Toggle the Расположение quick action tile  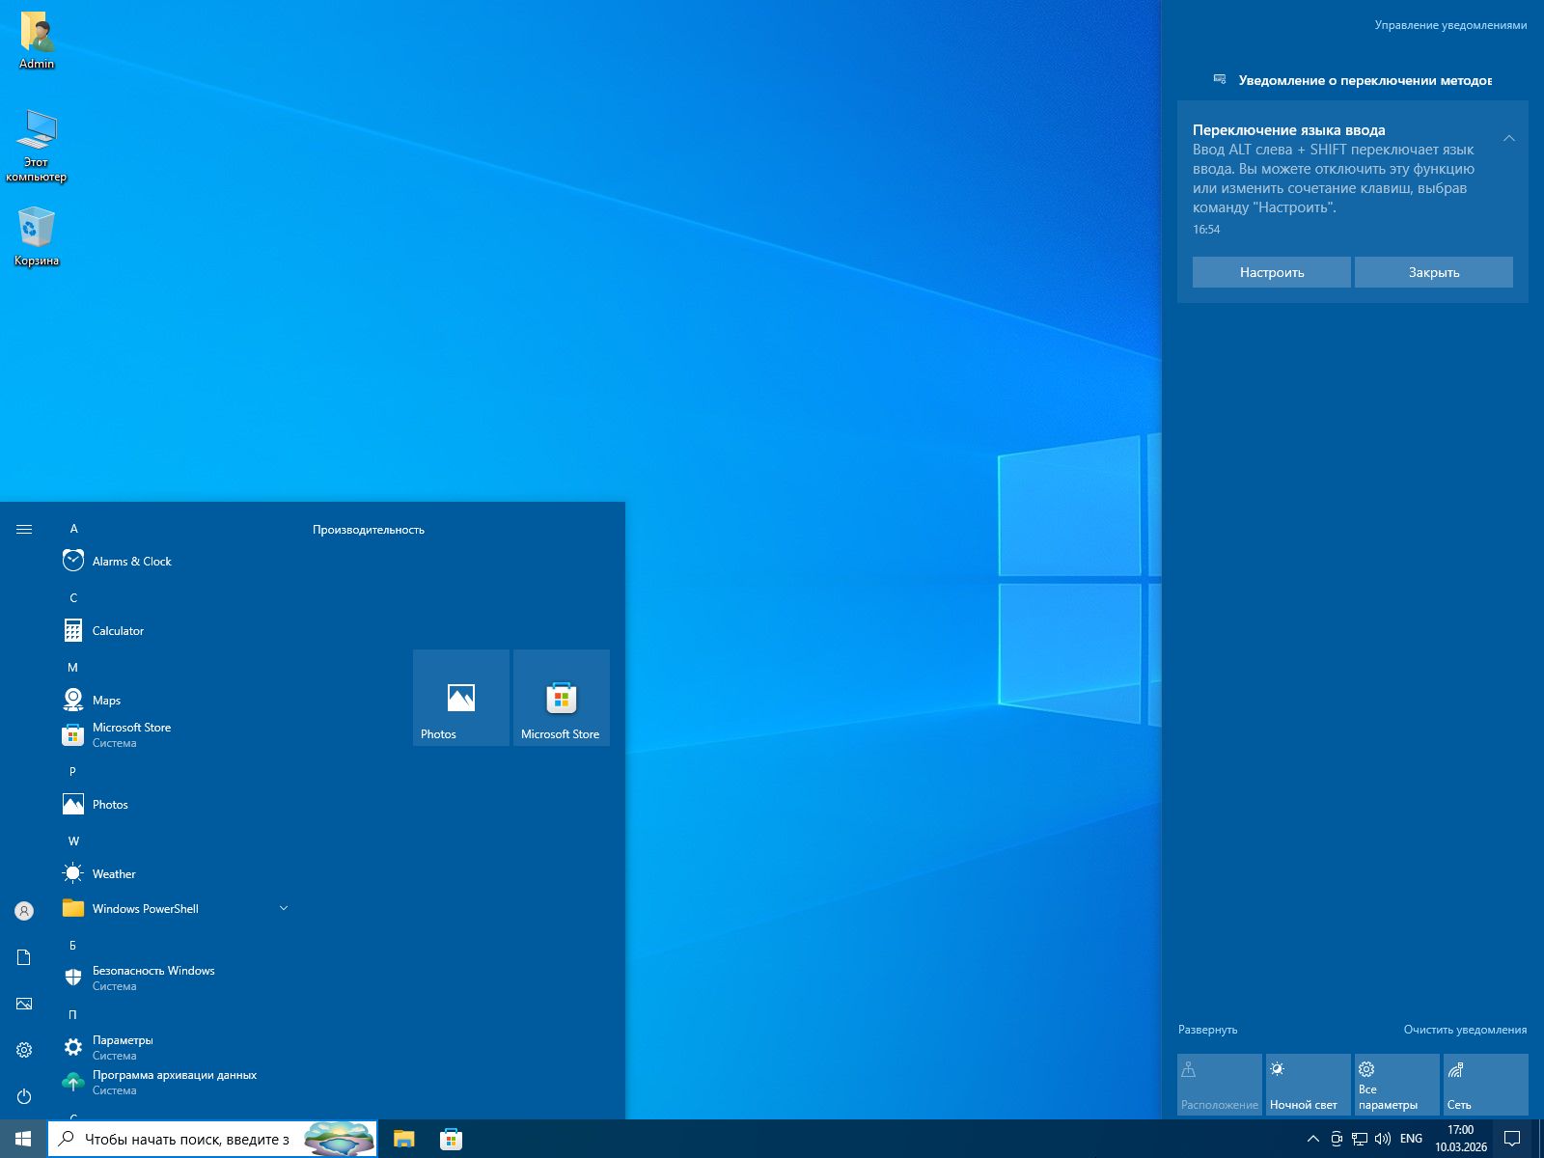[1219, 1085]
